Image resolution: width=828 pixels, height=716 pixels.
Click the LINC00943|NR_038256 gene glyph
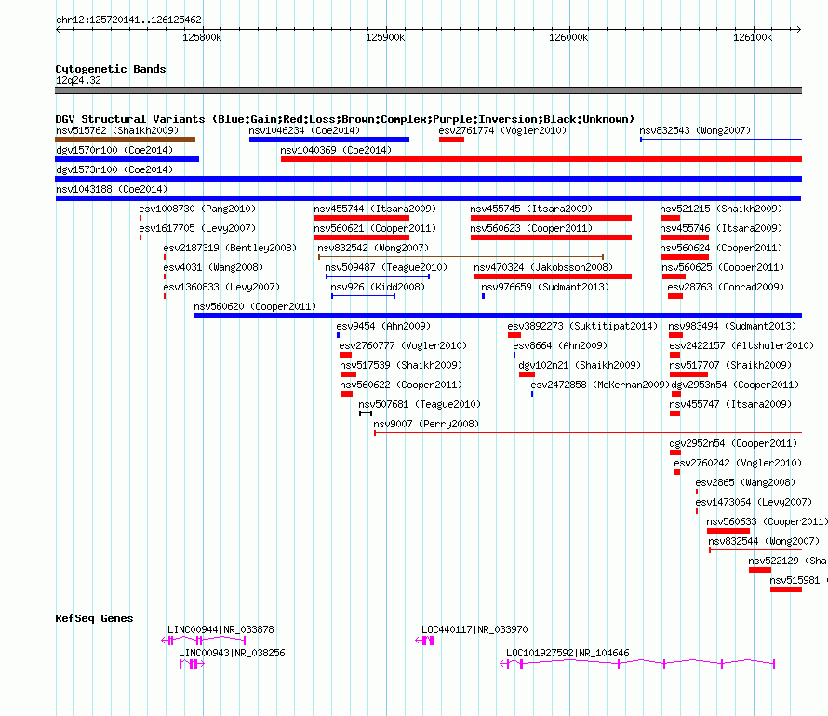pos(192,664)
